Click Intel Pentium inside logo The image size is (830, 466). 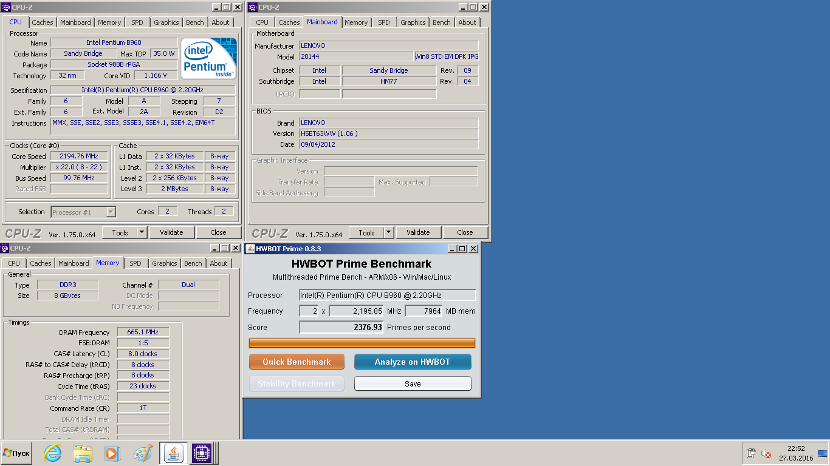pos(210,59)
